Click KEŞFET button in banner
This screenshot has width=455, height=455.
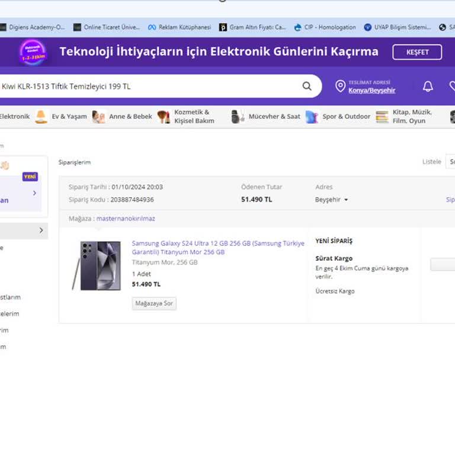[417, 52]
